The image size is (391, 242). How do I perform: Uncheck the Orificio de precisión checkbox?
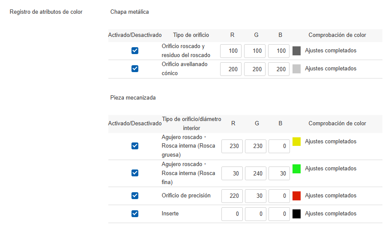click(135, 196)
